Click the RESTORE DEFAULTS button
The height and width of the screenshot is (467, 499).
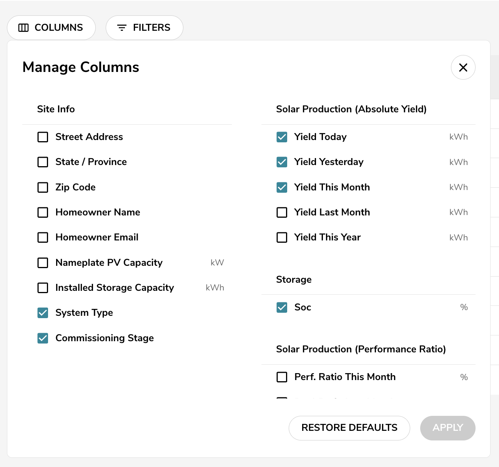tap(349, 428)
